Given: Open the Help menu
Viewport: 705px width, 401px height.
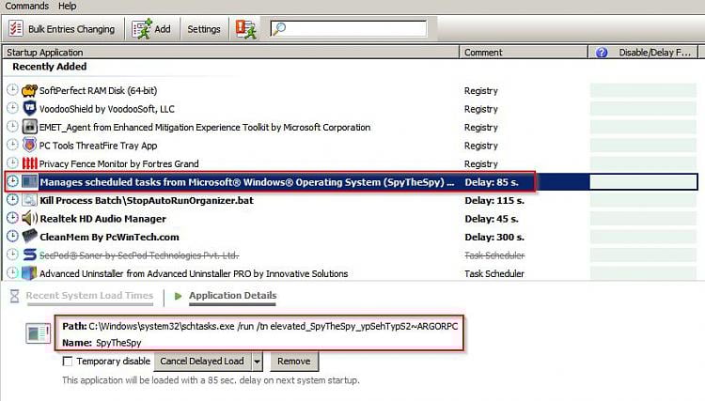Looking at the screenshot, I should (x=67, y=6).
